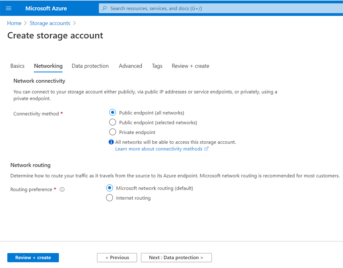
Task: Click the external link icon beside Learn more
Action: (207, 149)
